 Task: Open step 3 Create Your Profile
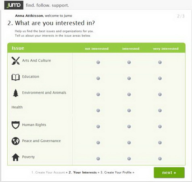[116, 172]
